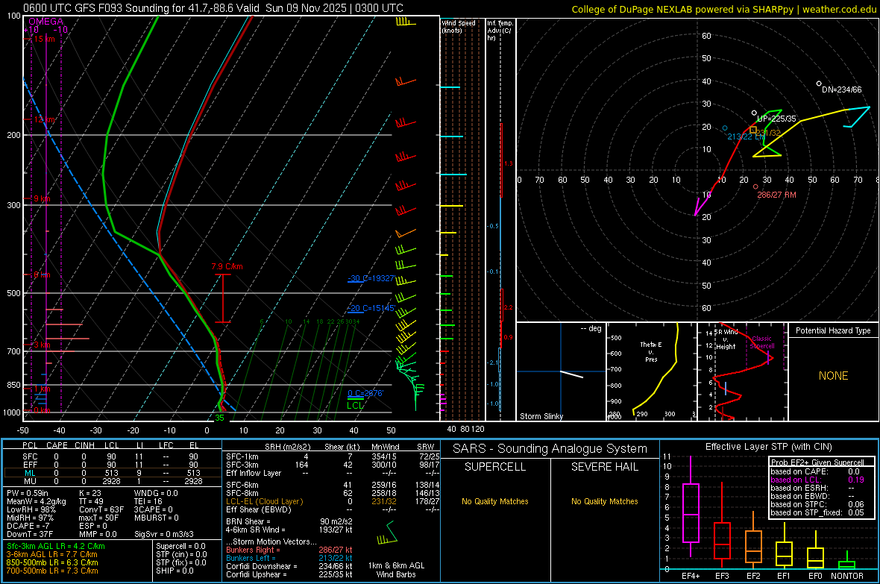Click the 700-500mb LR lapse rate
This screenshot has width=880, height=584.
(52, 571)
